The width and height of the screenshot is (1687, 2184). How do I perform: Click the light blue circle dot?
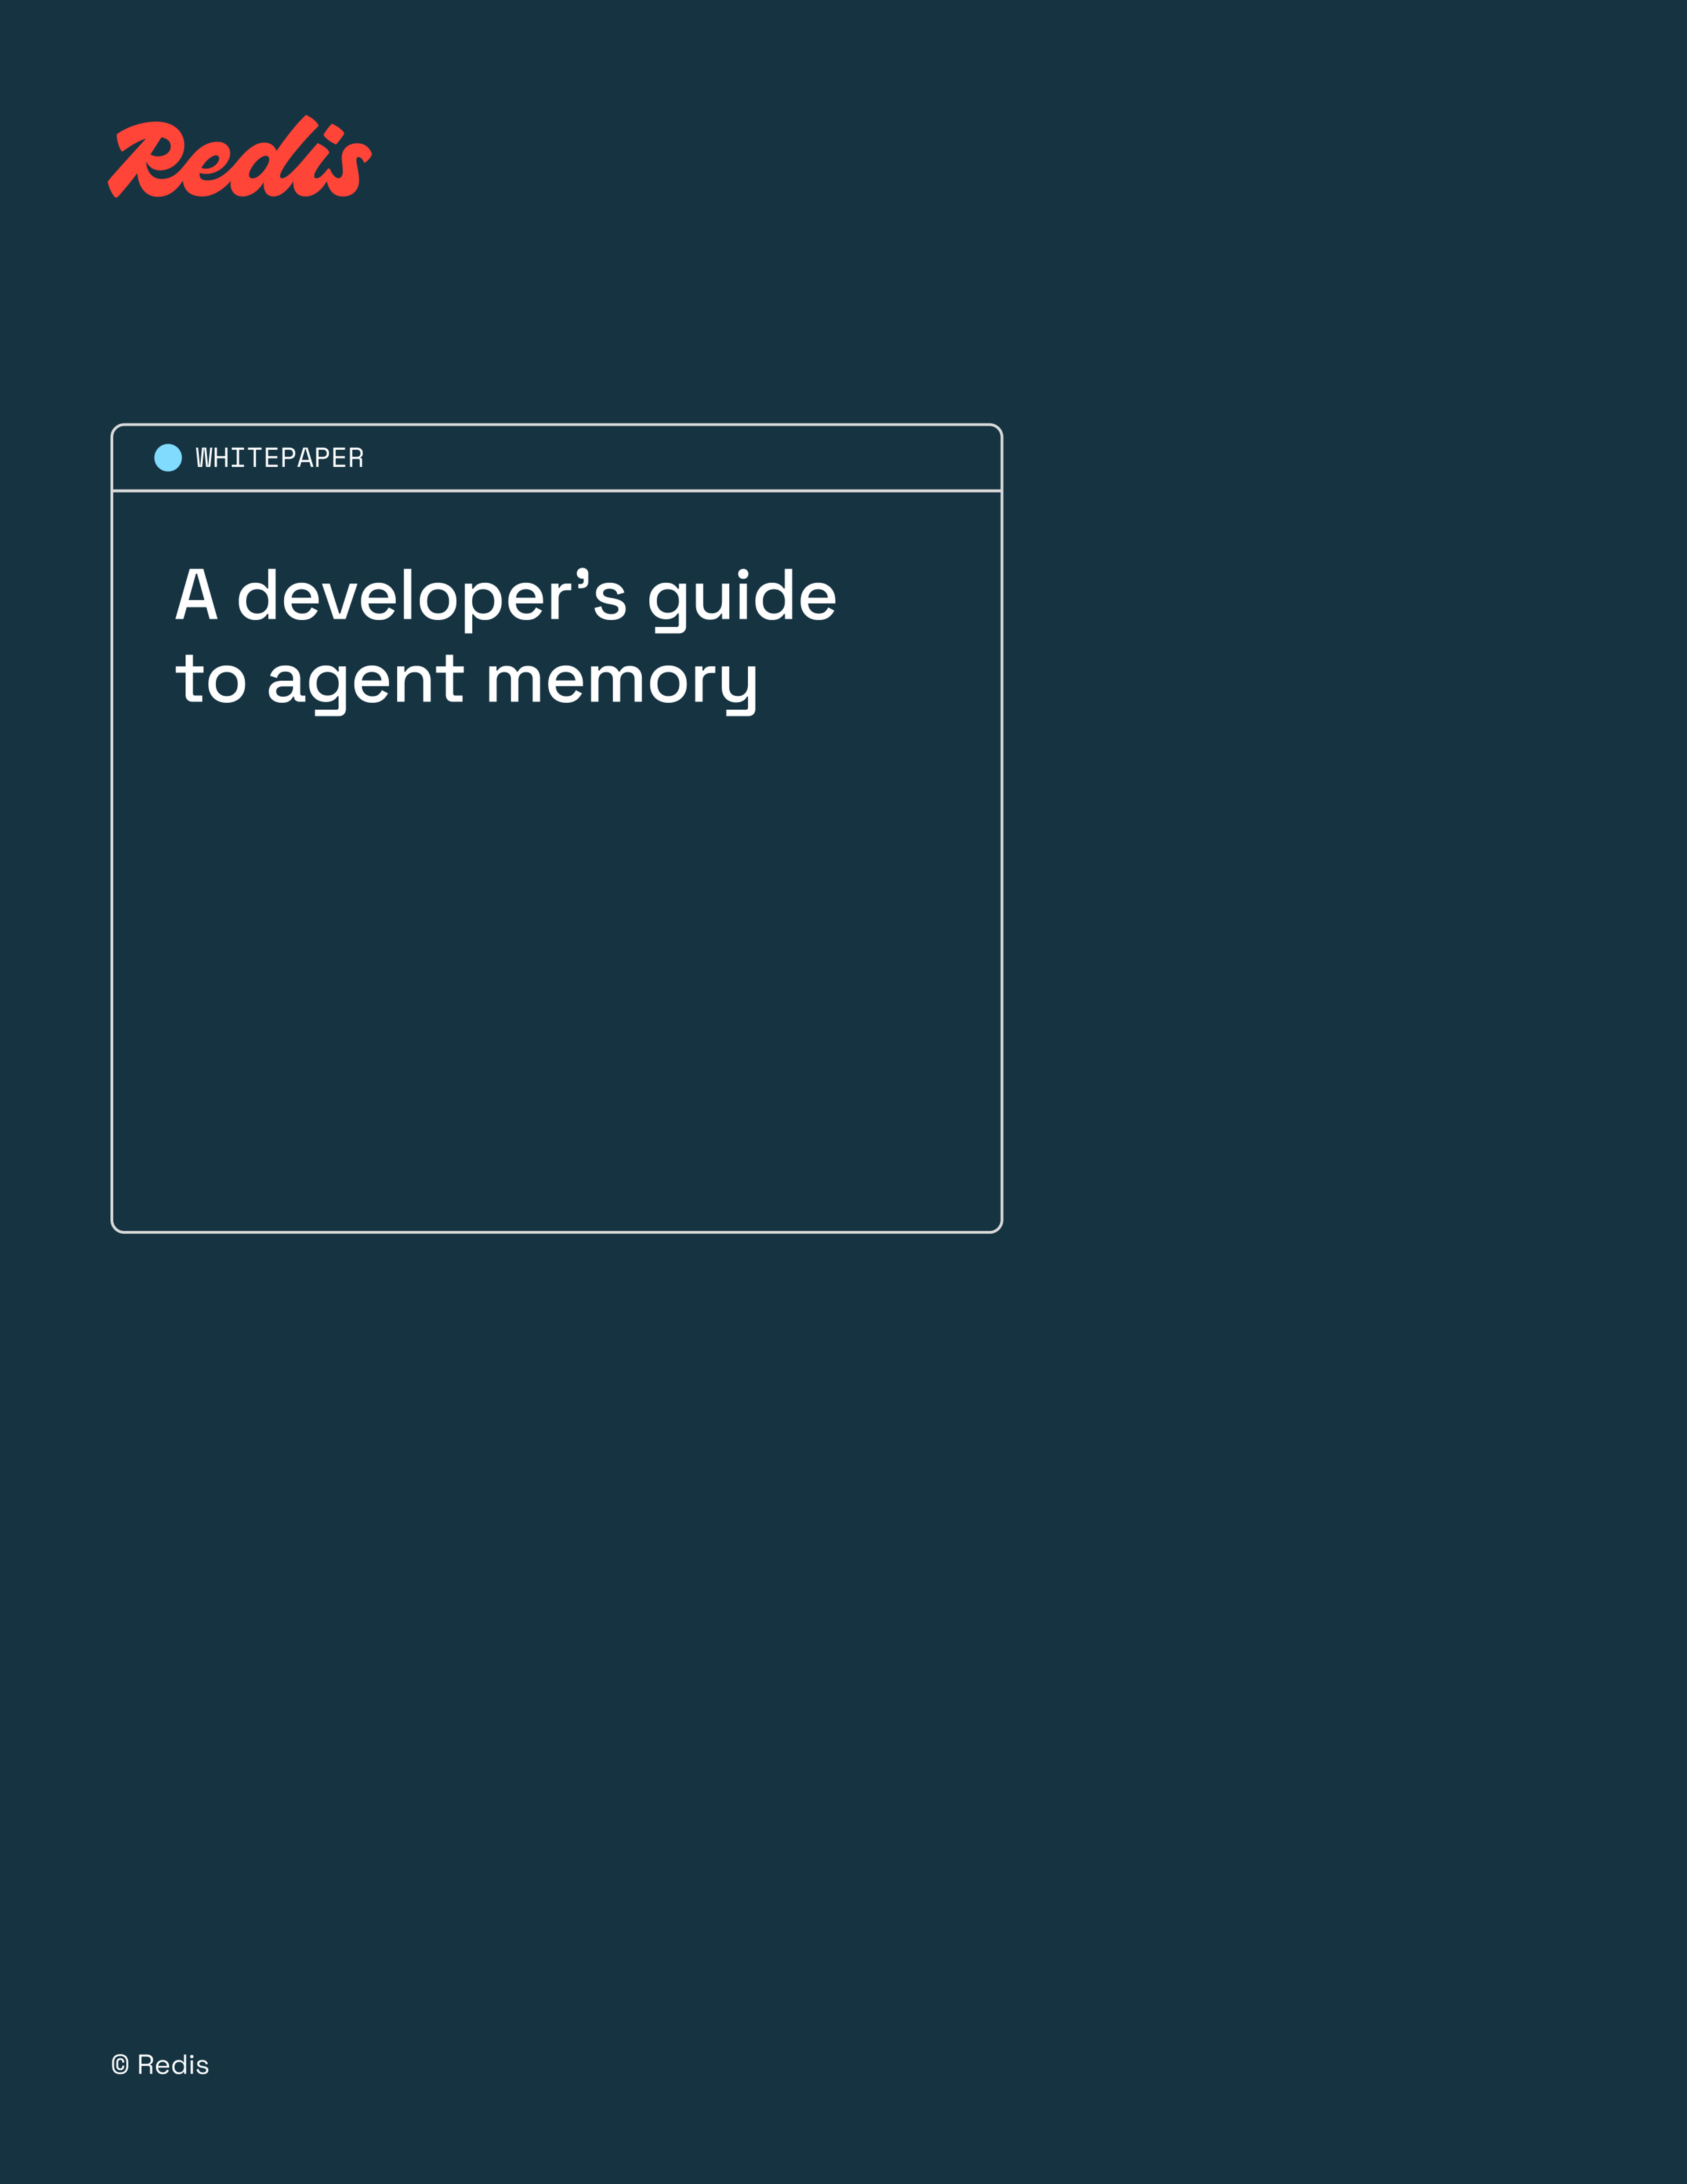(168, 458)
